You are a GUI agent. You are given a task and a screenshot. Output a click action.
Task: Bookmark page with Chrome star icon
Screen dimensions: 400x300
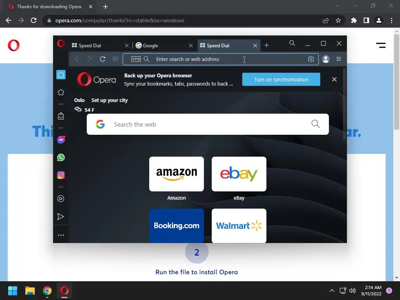click(338, 20)
